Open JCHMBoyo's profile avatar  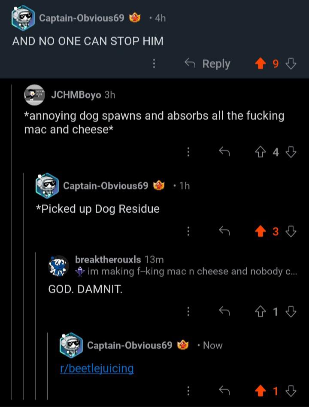[34, 95]
